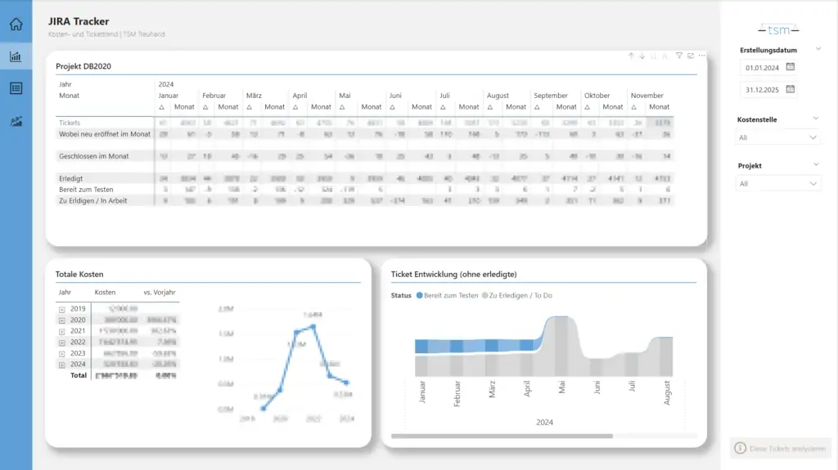Open the Projekt All dropdown
This screenshot has width=838, height=470.
777,184
